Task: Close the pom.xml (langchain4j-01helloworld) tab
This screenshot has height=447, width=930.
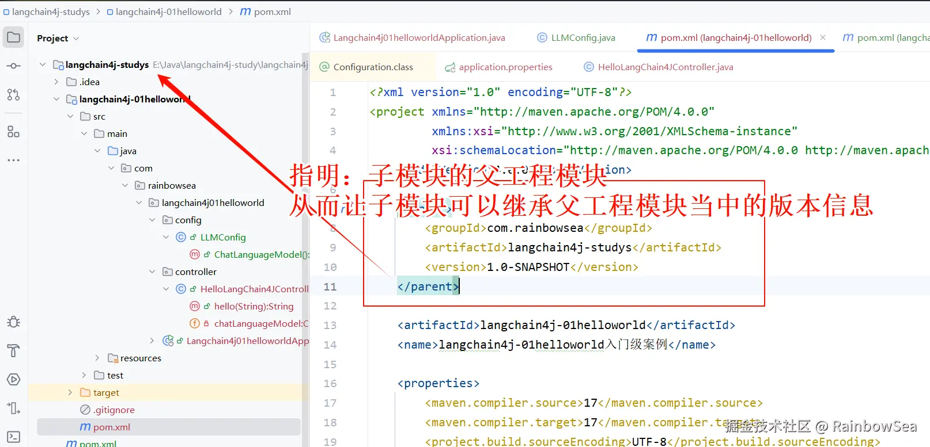Action: pos(823,37)
